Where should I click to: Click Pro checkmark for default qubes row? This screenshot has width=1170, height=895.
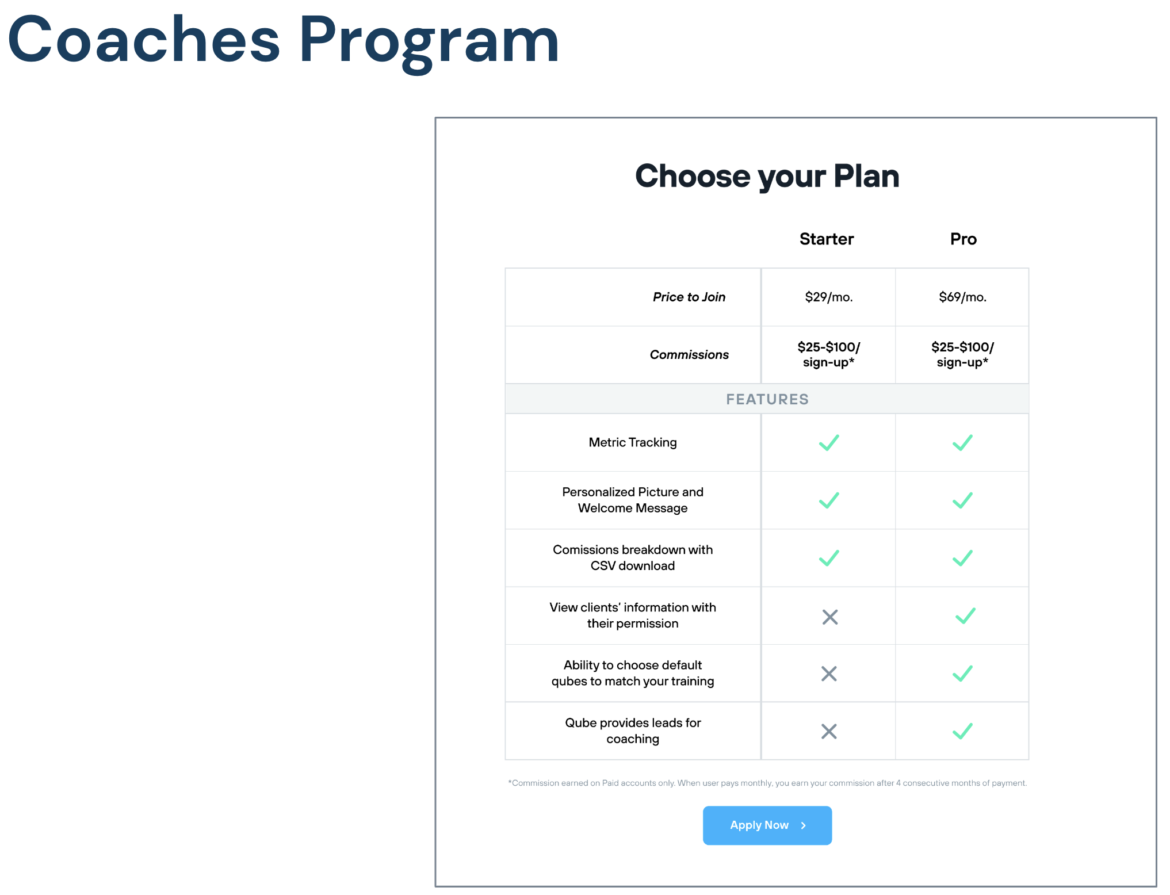pos(962,673)
